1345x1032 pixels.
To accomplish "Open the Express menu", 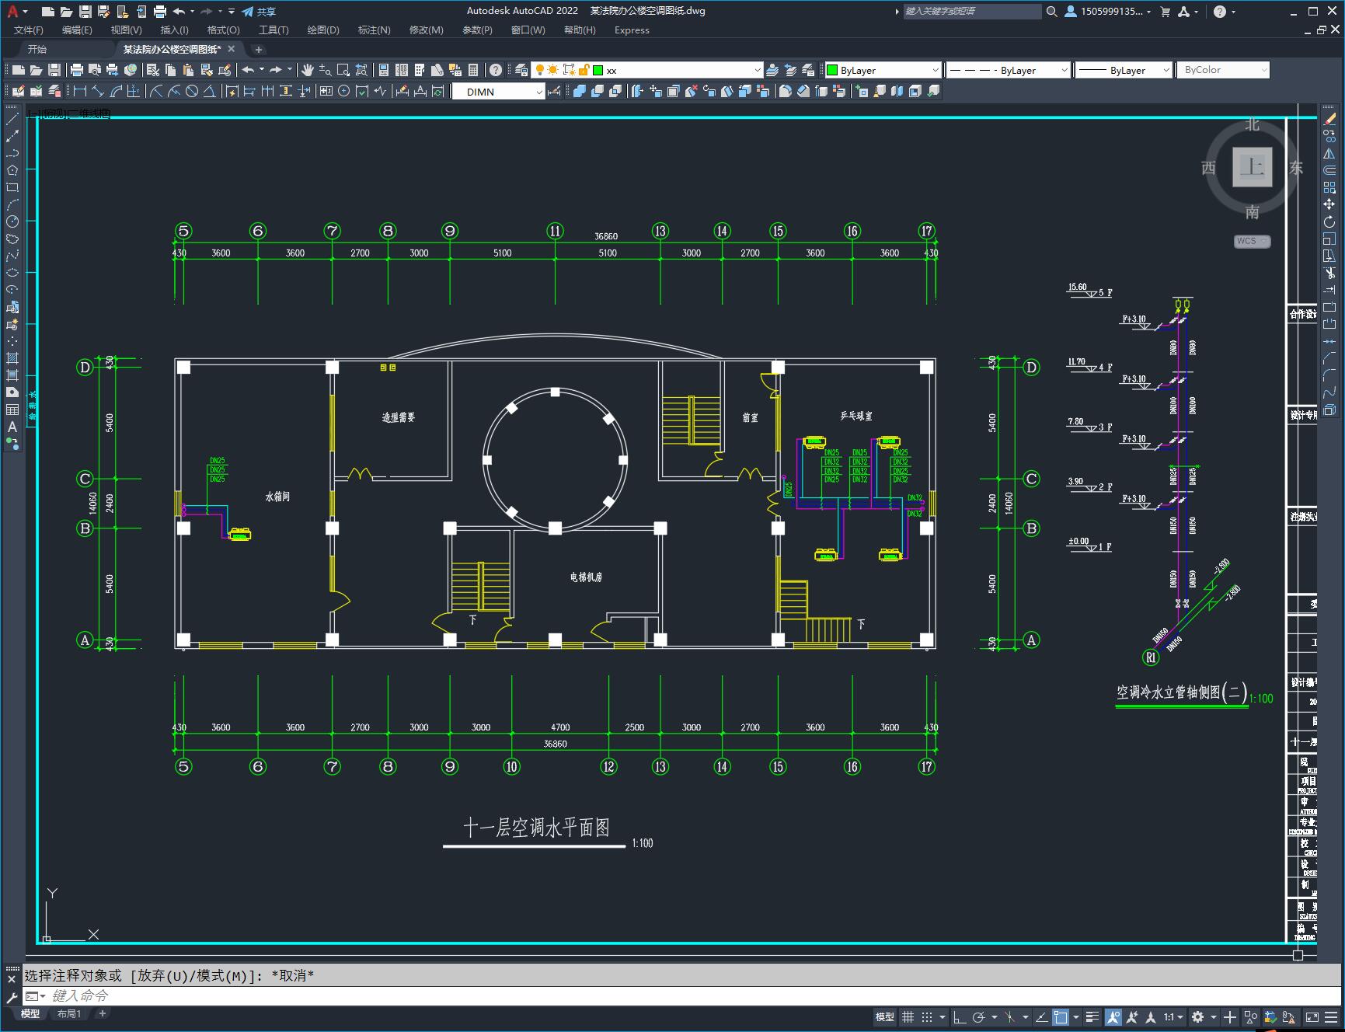I will (x=632, y=30).
